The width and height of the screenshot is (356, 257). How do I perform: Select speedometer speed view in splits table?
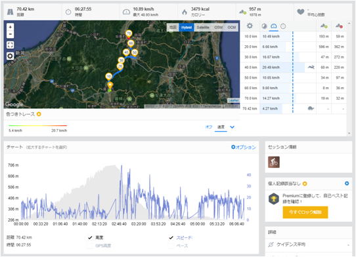pyautogui.click(x=274, y=26)
